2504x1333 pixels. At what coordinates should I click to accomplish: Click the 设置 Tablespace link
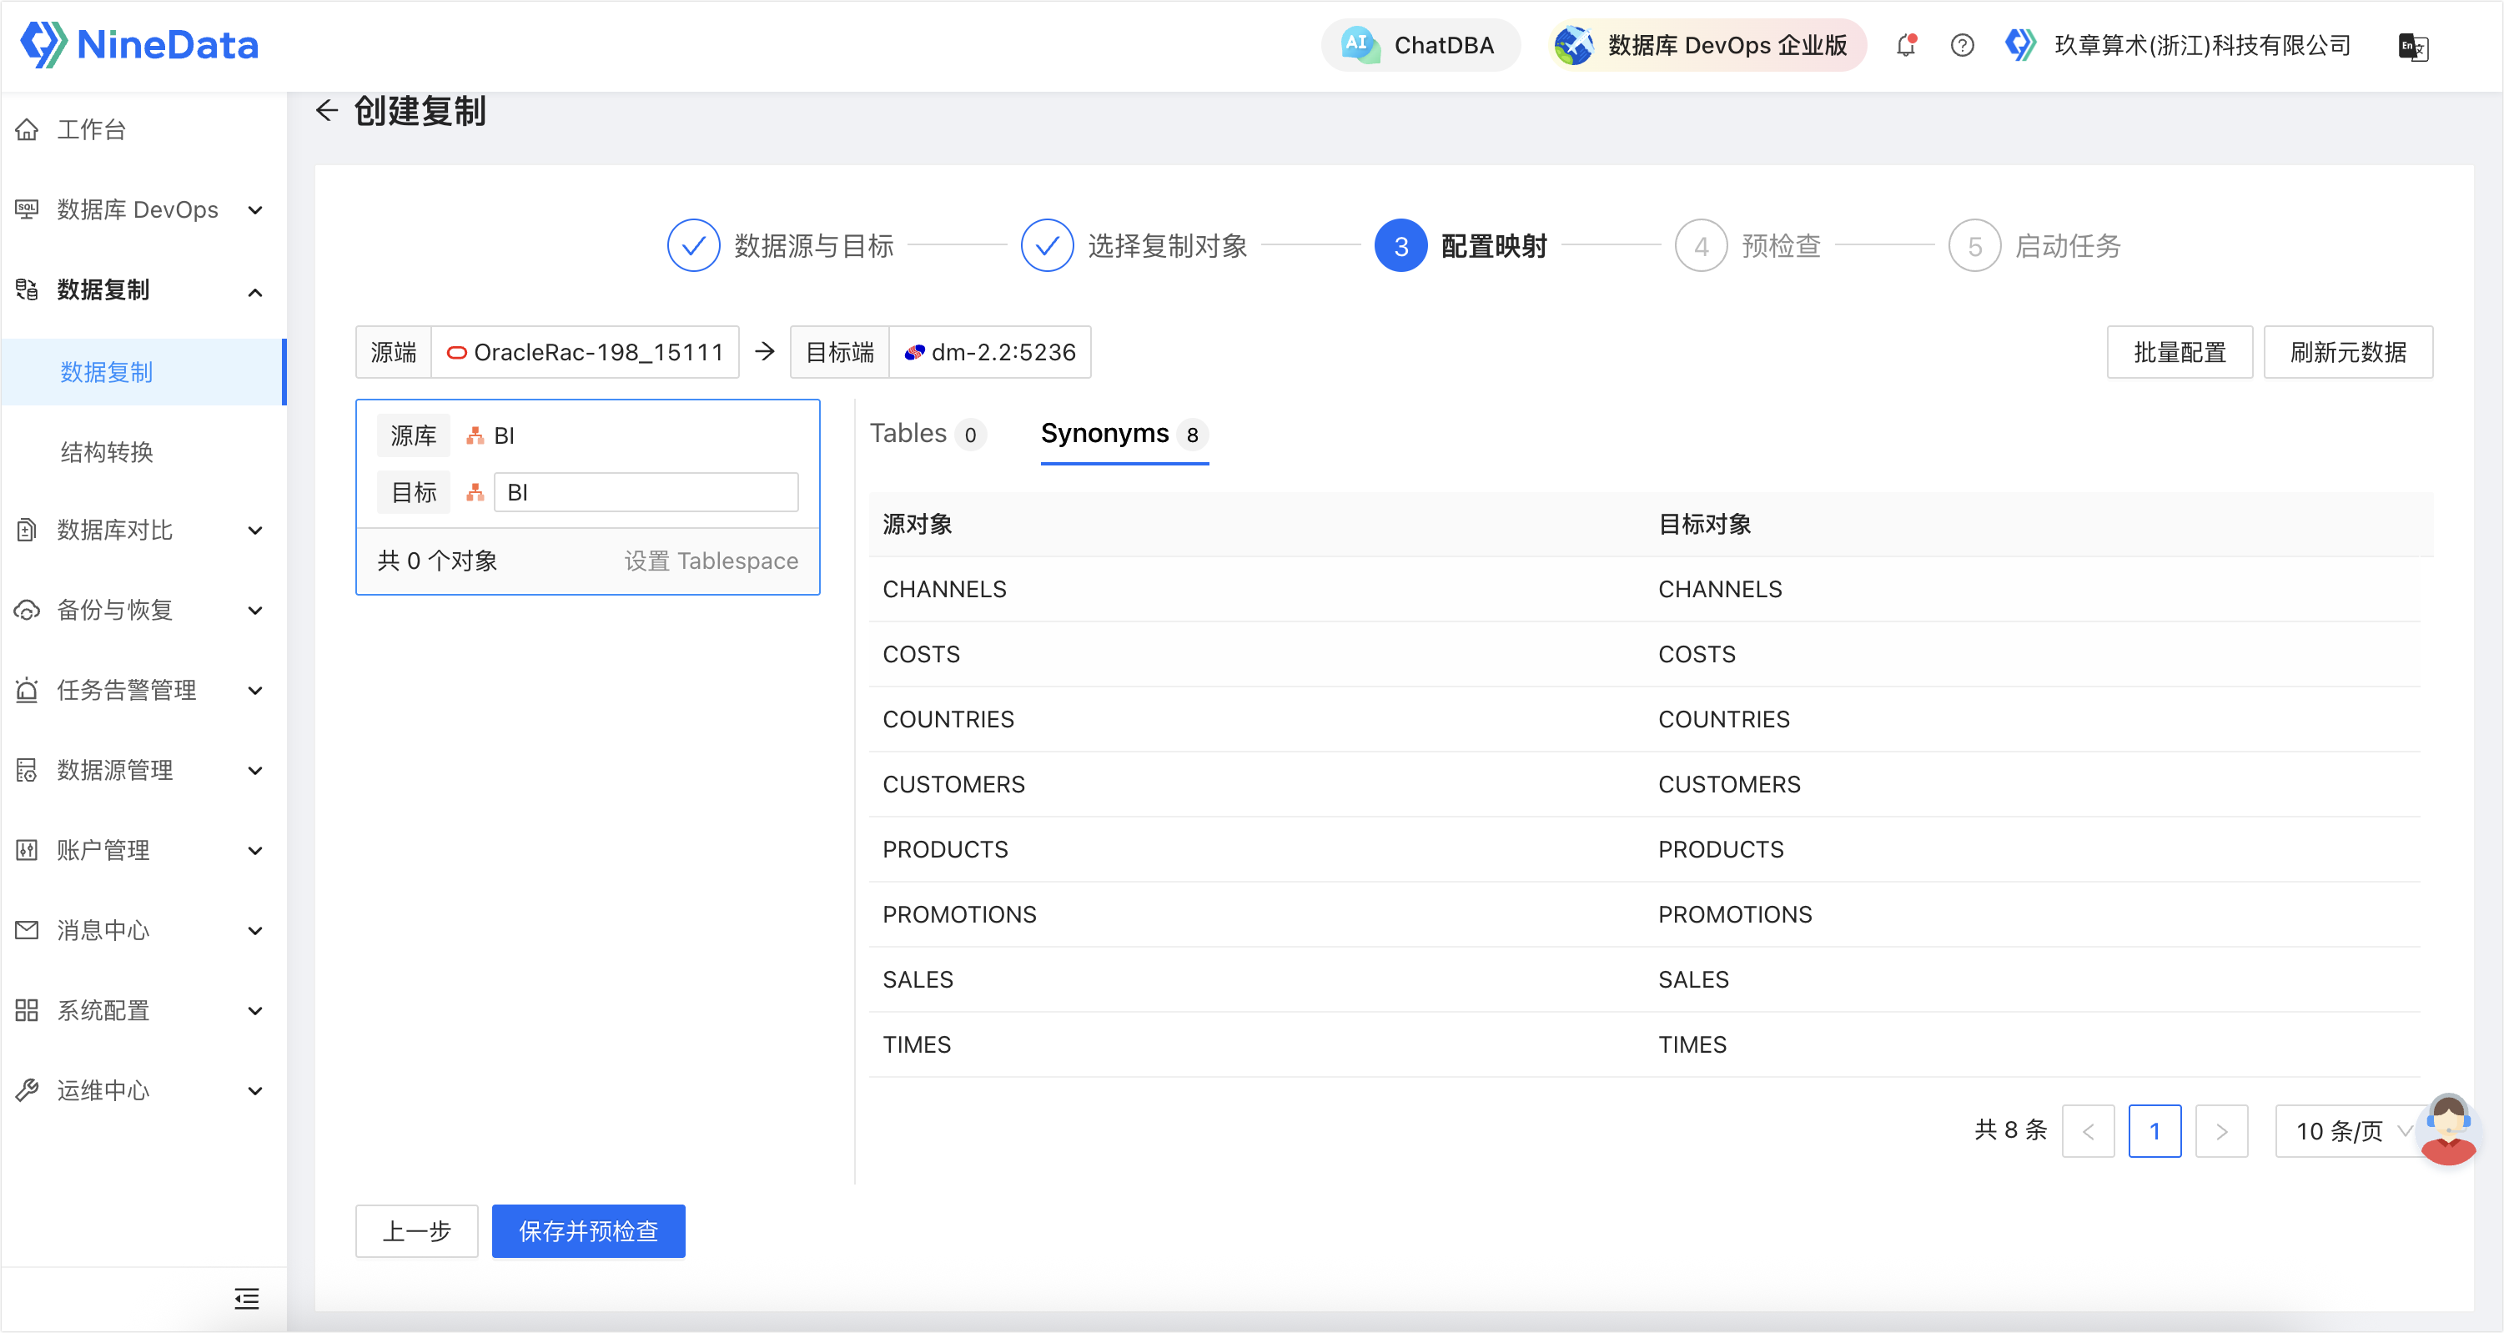coord(711,561)
